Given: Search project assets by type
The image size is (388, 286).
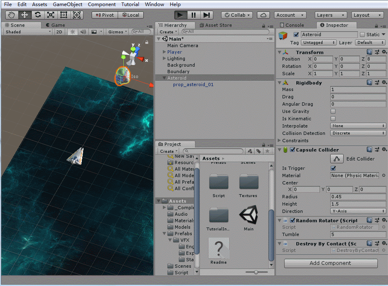Looking at the screenshot, I should pos(250,151).
